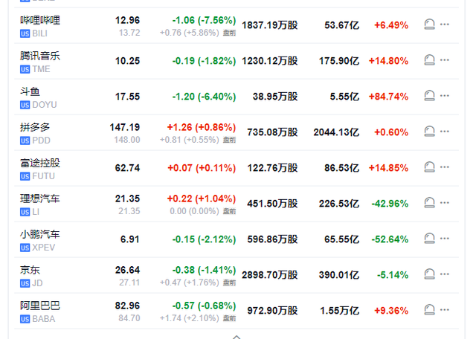Click the bell icon on BABA row

429,310
